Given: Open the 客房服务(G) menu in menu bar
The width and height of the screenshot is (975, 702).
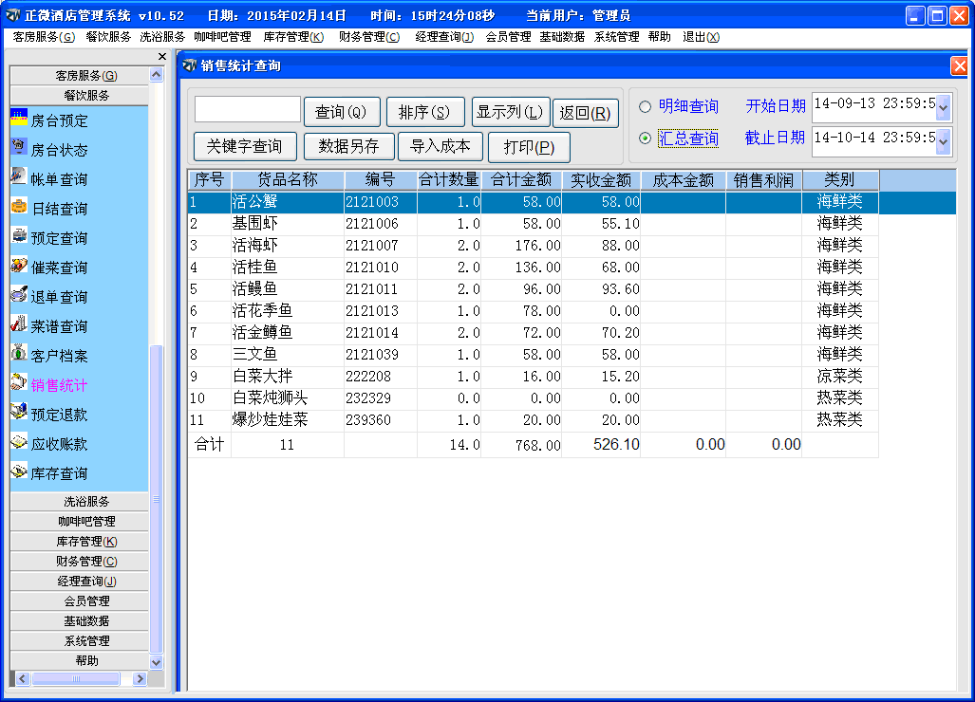Looking at the screenshot, I should [x=44, y=37].
